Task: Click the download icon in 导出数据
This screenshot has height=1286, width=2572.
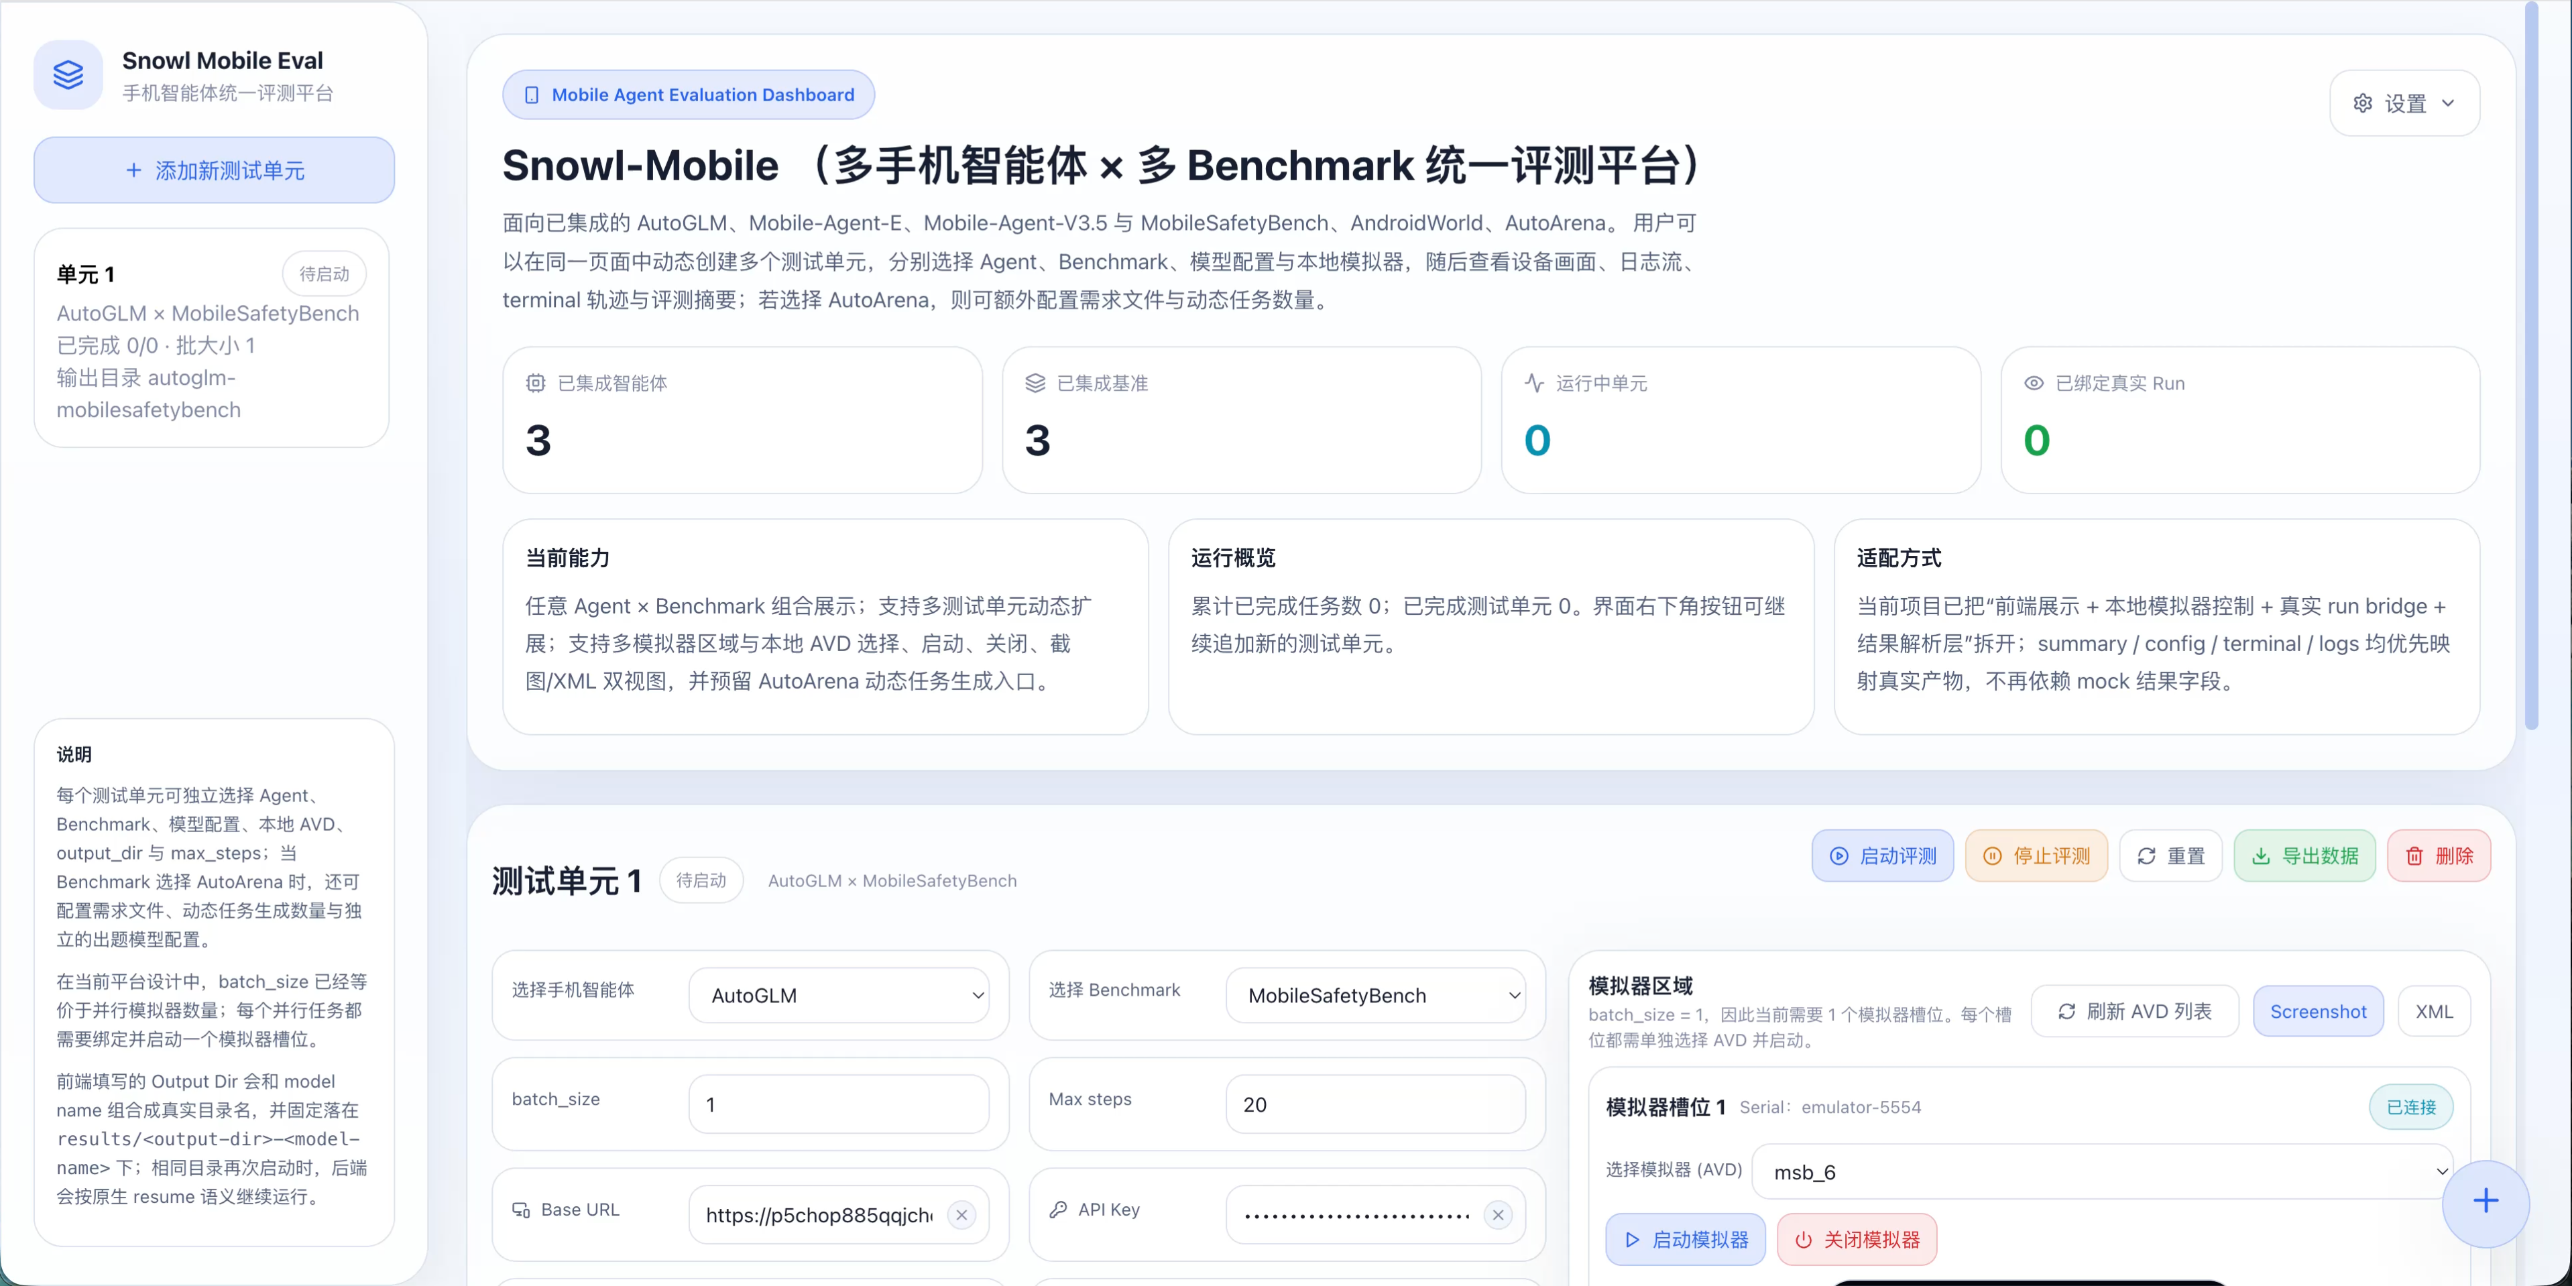Action: point(2262,856)
